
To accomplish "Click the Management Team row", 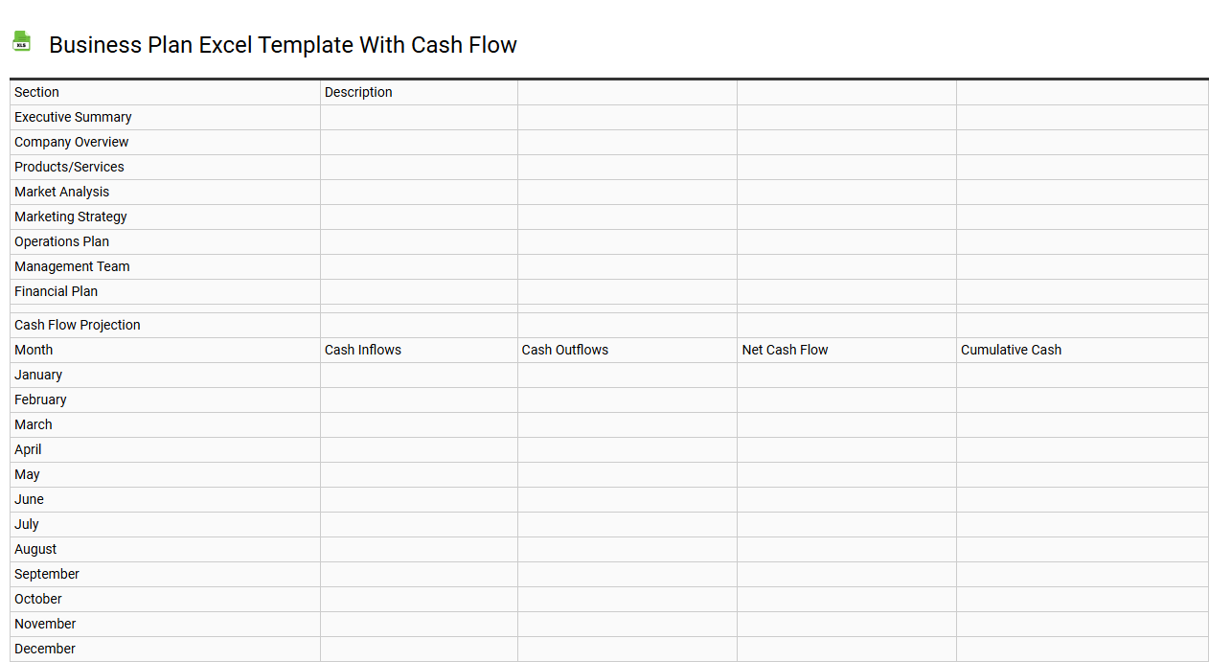I will pyautogui.click(x=72, y=266).
